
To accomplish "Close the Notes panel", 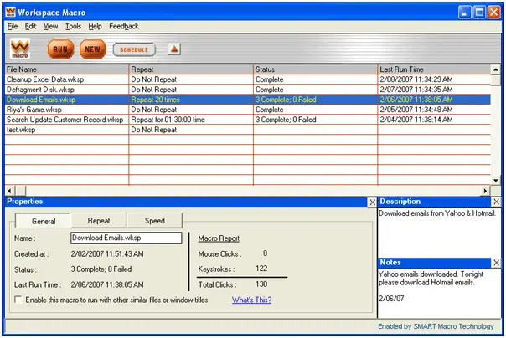I will click(496, 263).
